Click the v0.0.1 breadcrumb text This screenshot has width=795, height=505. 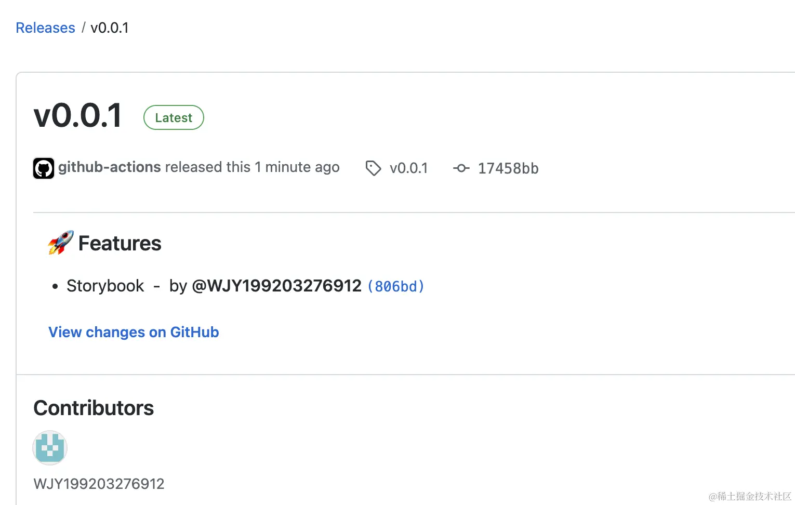[x=110, y=28]
